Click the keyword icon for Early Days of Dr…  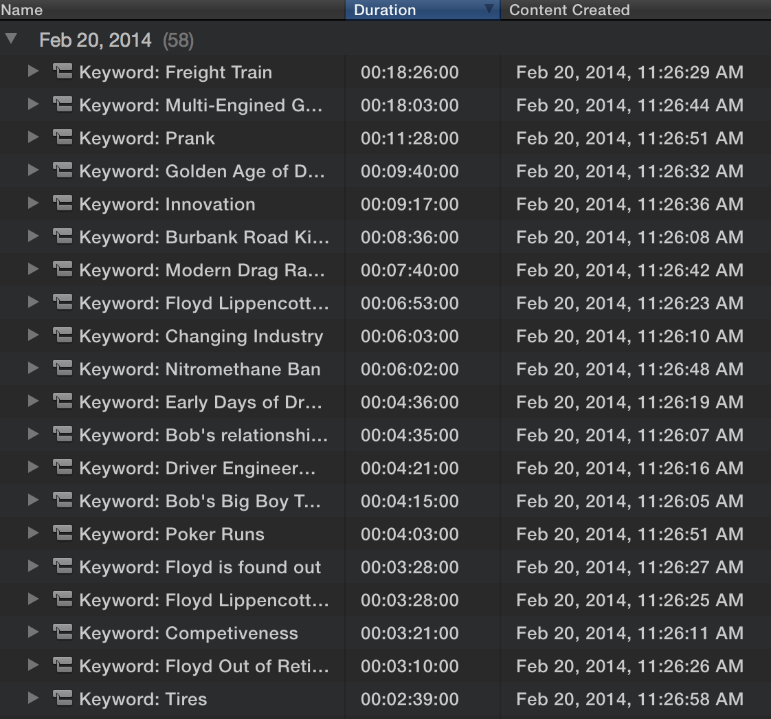pyautogui.click(x=63, y=401)
